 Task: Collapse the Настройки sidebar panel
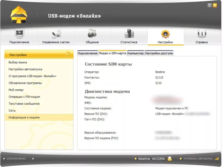(68, 55)
